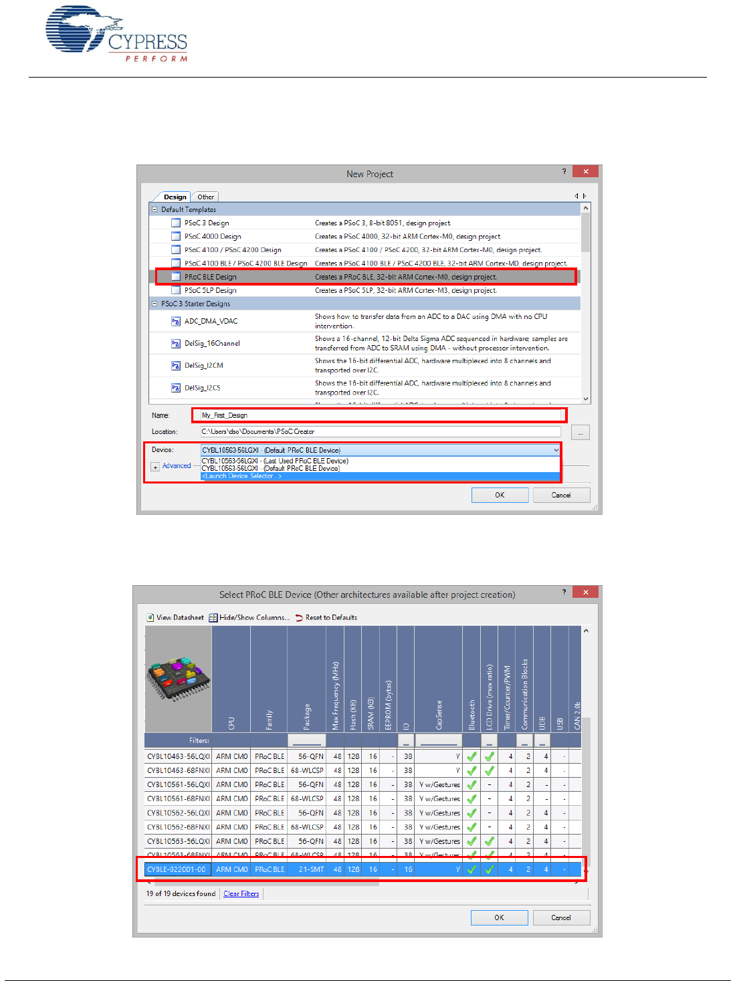Click the PSoC 3 Design template icon
Screen dimensions: 731x981
coord(176,223)
